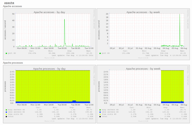Open the 'Apache accesses - by day' graph
Viewport: 192px width, 125px height.
[x=50, y=34]
